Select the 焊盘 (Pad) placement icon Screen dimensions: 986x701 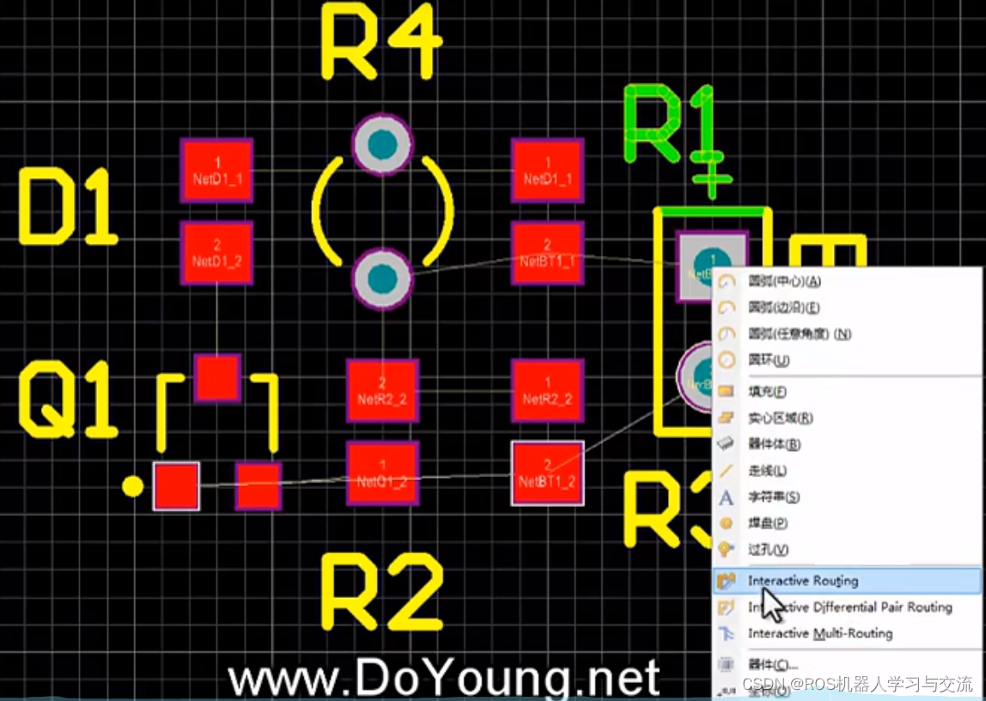coord(726,522)
